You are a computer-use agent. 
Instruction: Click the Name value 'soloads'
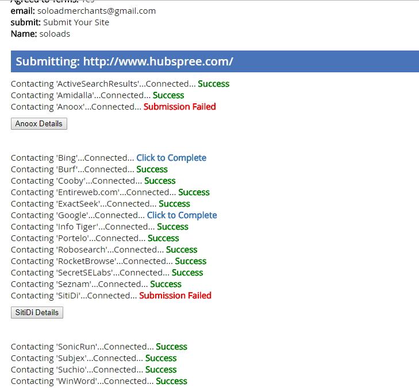point(55,34)
